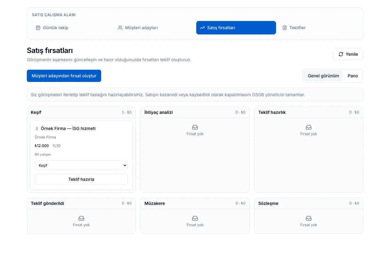Click Müşteri adayından fırsat oluştur button
Image resolution: width=390 pixels, height=274 pixels.
click(x=64, y=76)
